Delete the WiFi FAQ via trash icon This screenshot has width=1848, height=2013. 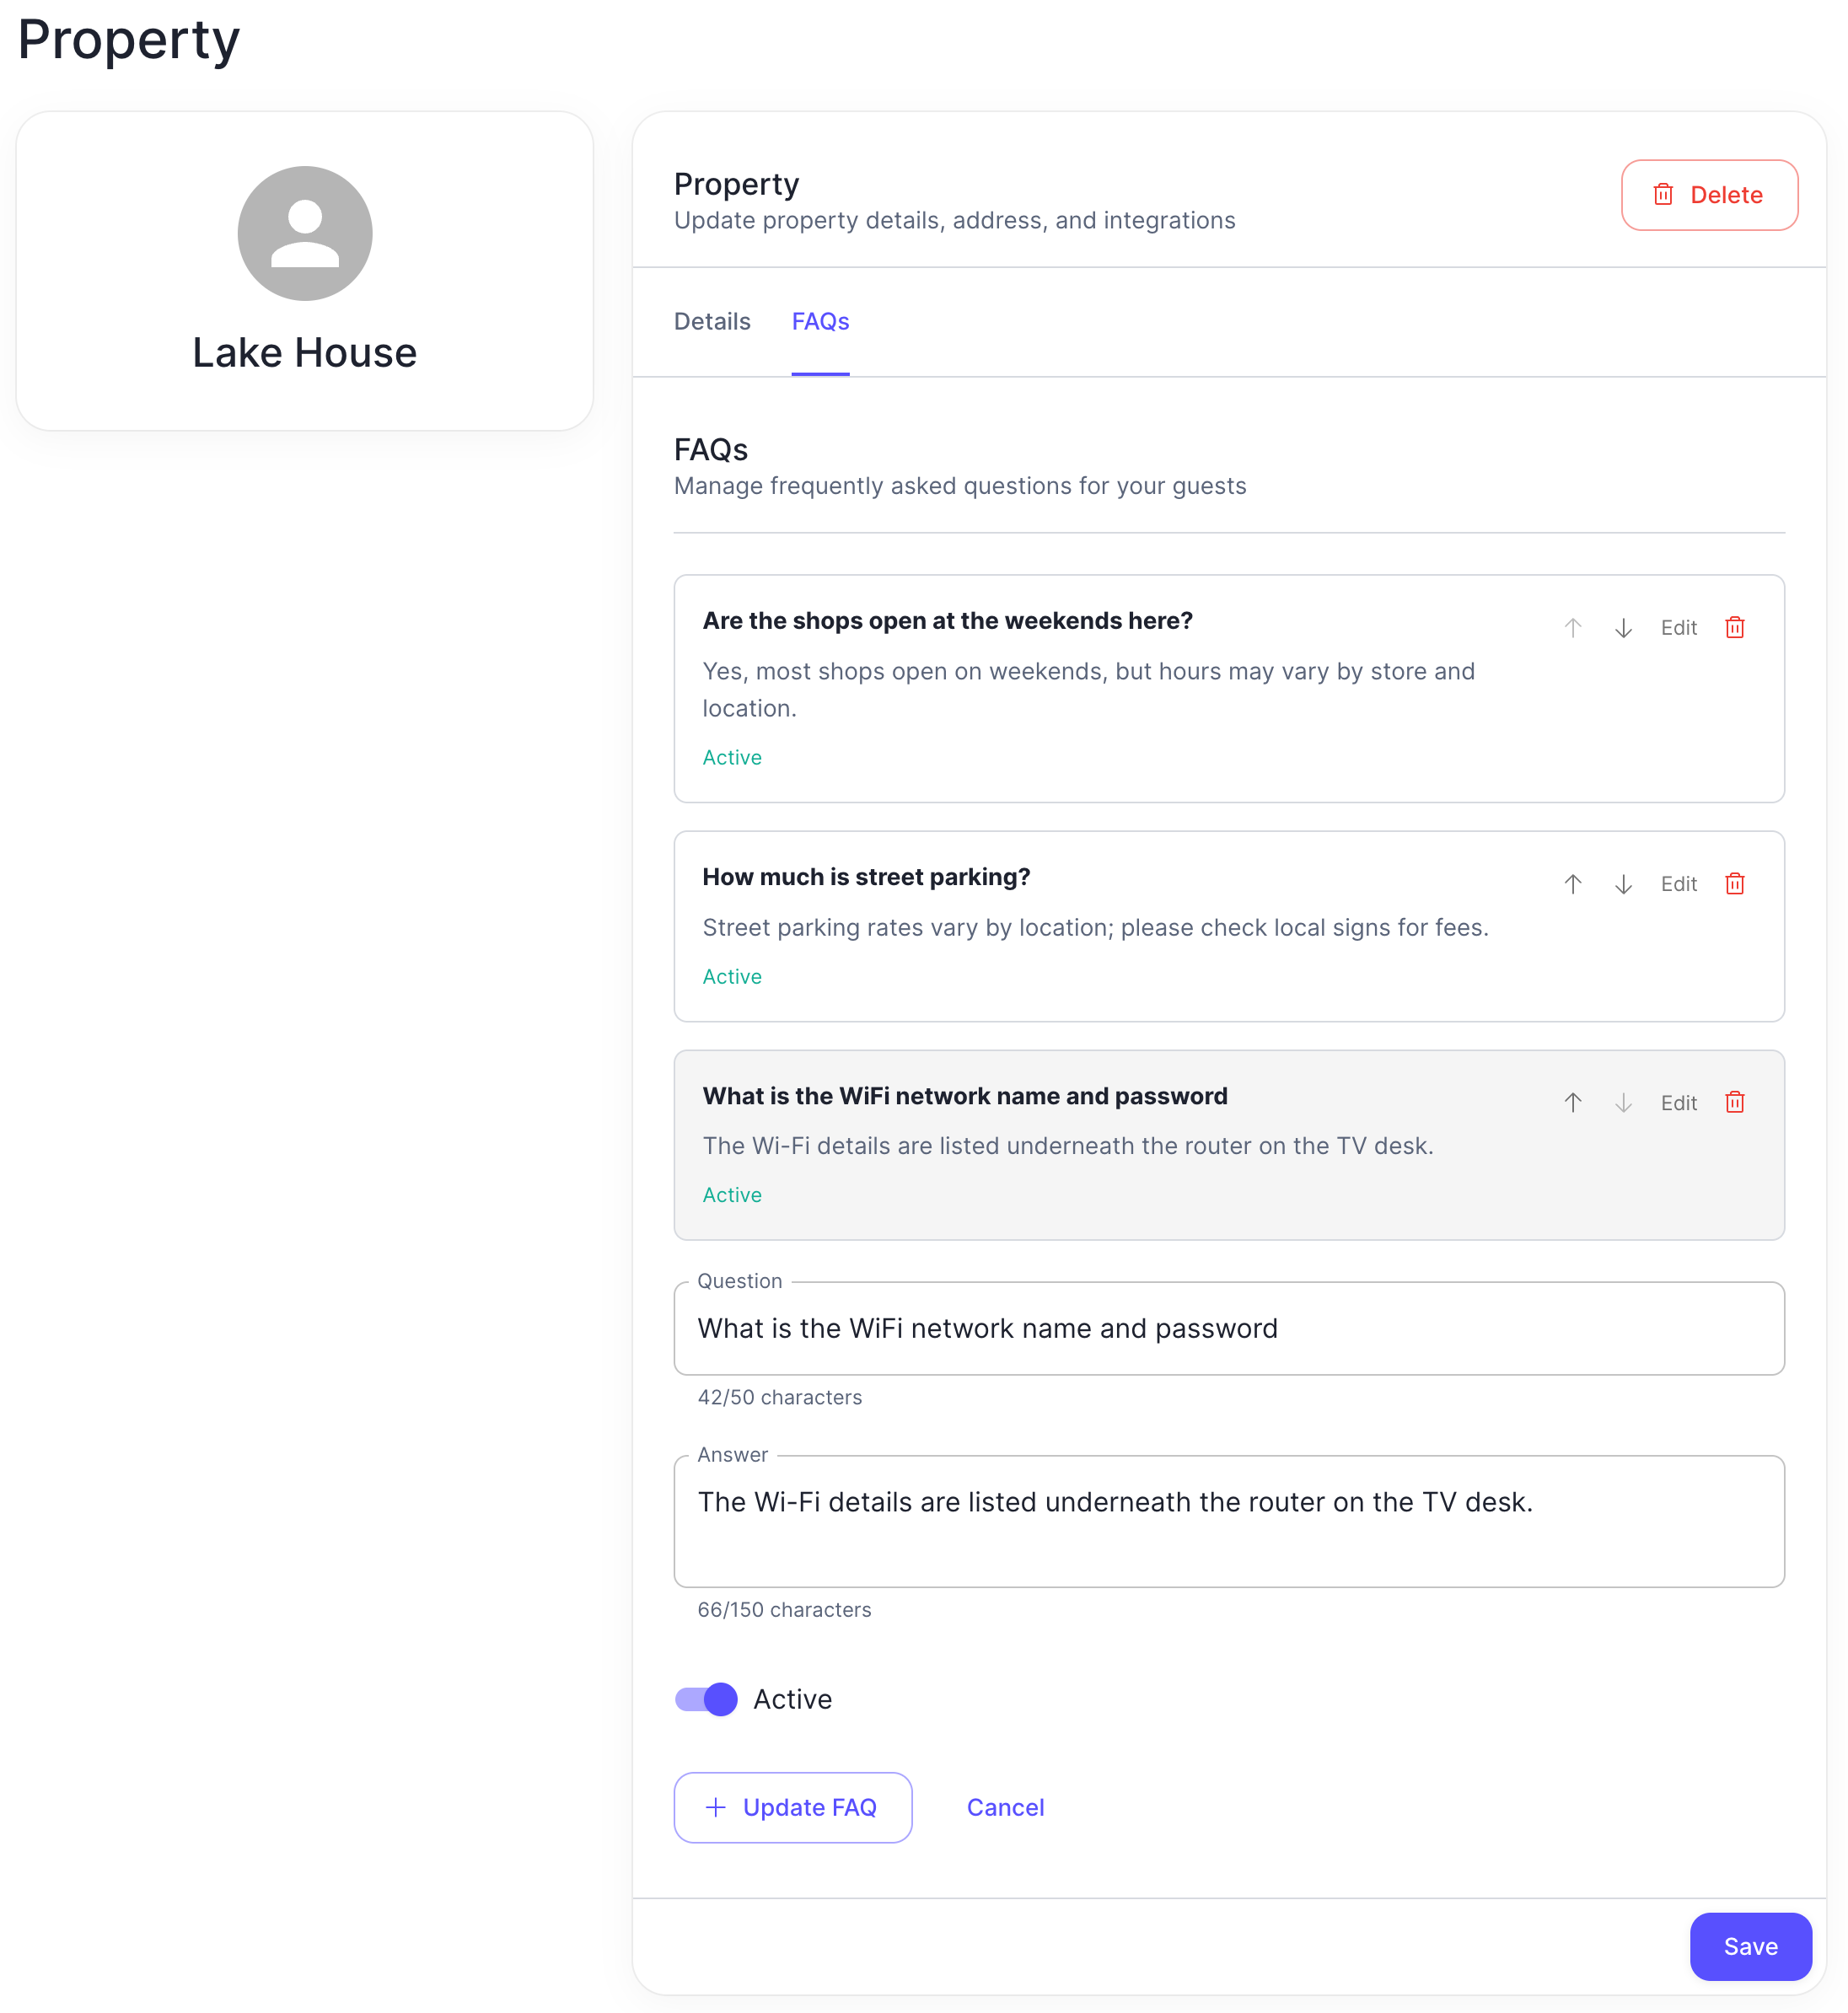(1736, 1102)
